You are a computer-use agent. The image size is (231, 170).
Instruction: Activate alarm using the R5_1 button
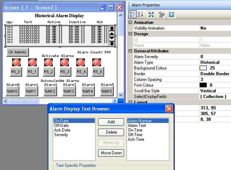tap(32, 72)
